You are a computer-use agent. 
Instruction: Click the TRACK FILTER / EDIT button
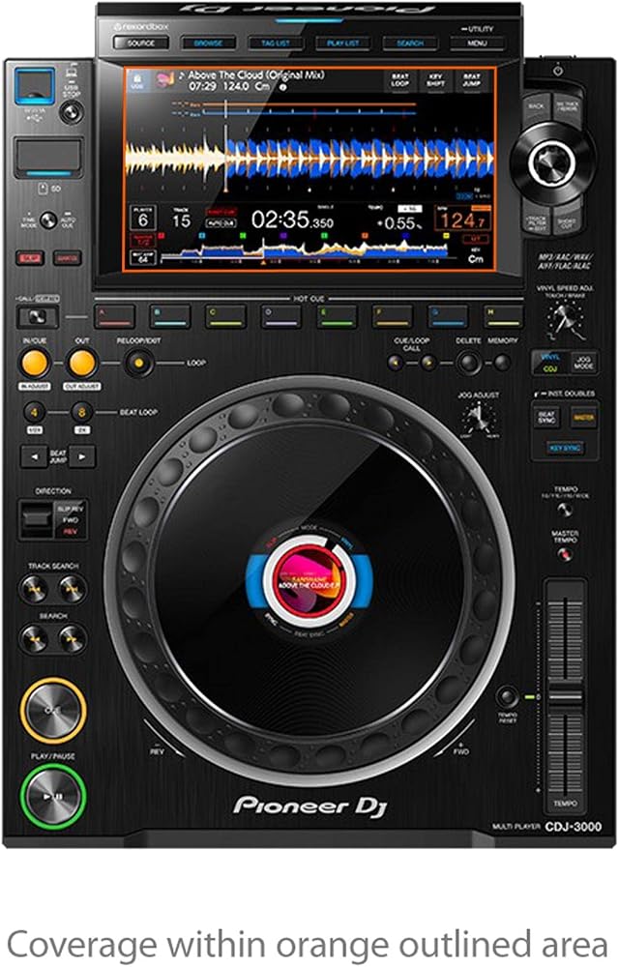point(535,221)
